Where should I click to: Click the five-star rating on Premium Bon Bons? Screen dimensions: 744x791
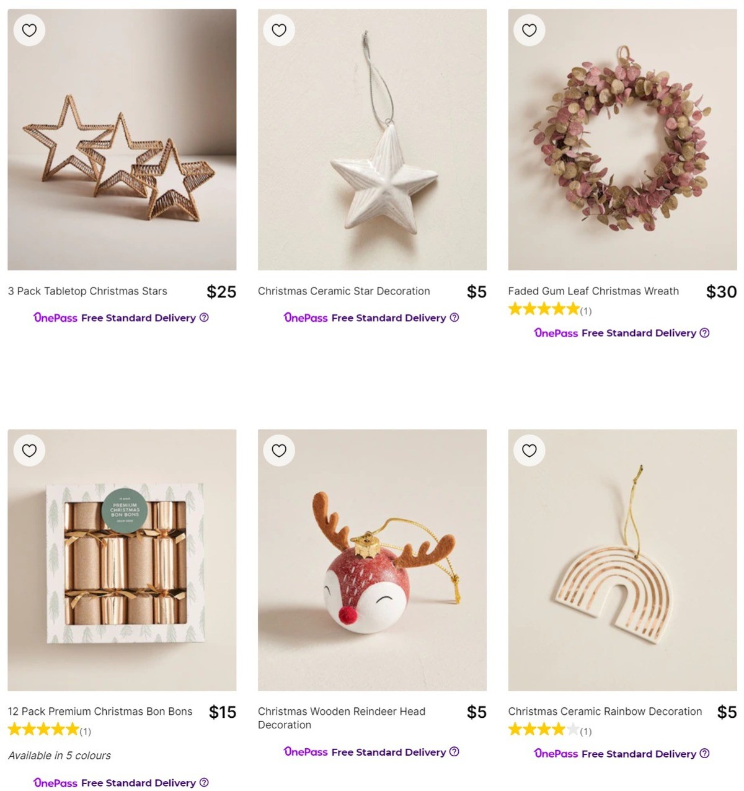point(43,729)
